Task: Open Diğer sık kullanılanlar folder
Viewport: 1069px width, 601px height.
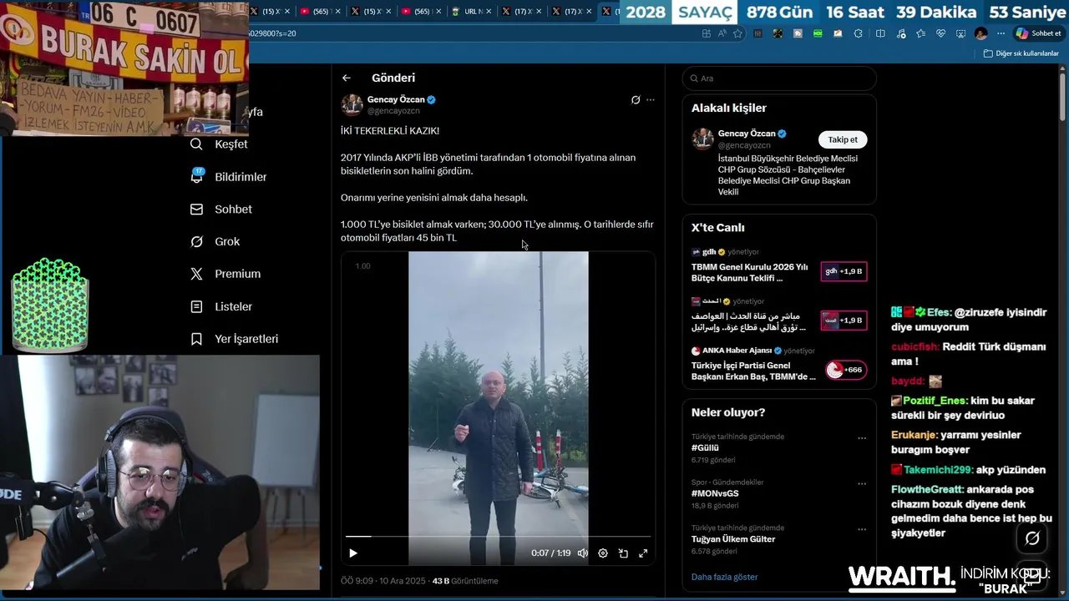Action: tap(1021, 53)
